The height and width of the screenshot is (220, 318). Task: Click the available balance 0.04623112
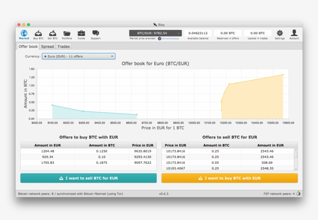pos(198,33)
